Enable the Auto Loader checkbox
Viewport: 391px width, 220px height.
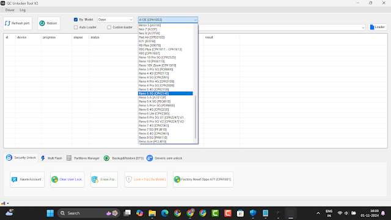click(76, 27)
